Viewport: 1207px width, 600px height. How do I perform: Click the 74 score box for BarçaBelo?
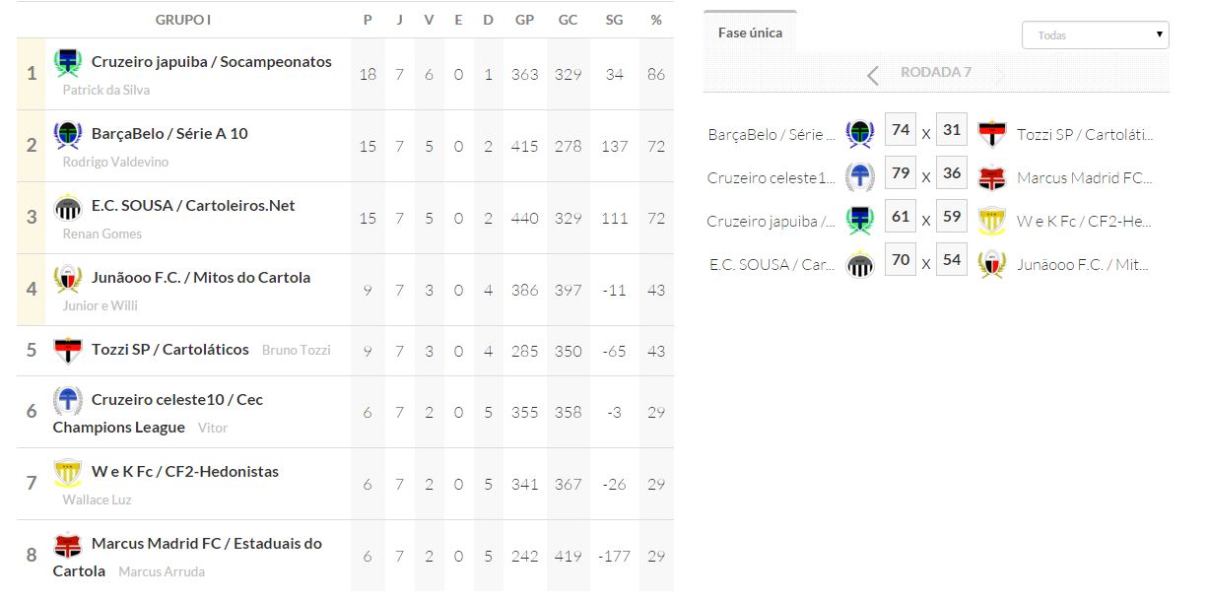901,130
